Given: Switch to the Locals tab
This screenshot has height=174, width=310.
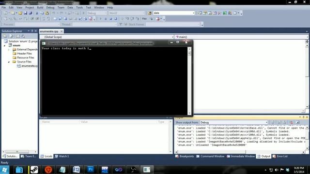Looking at the screenshot, I should [46, 156].
